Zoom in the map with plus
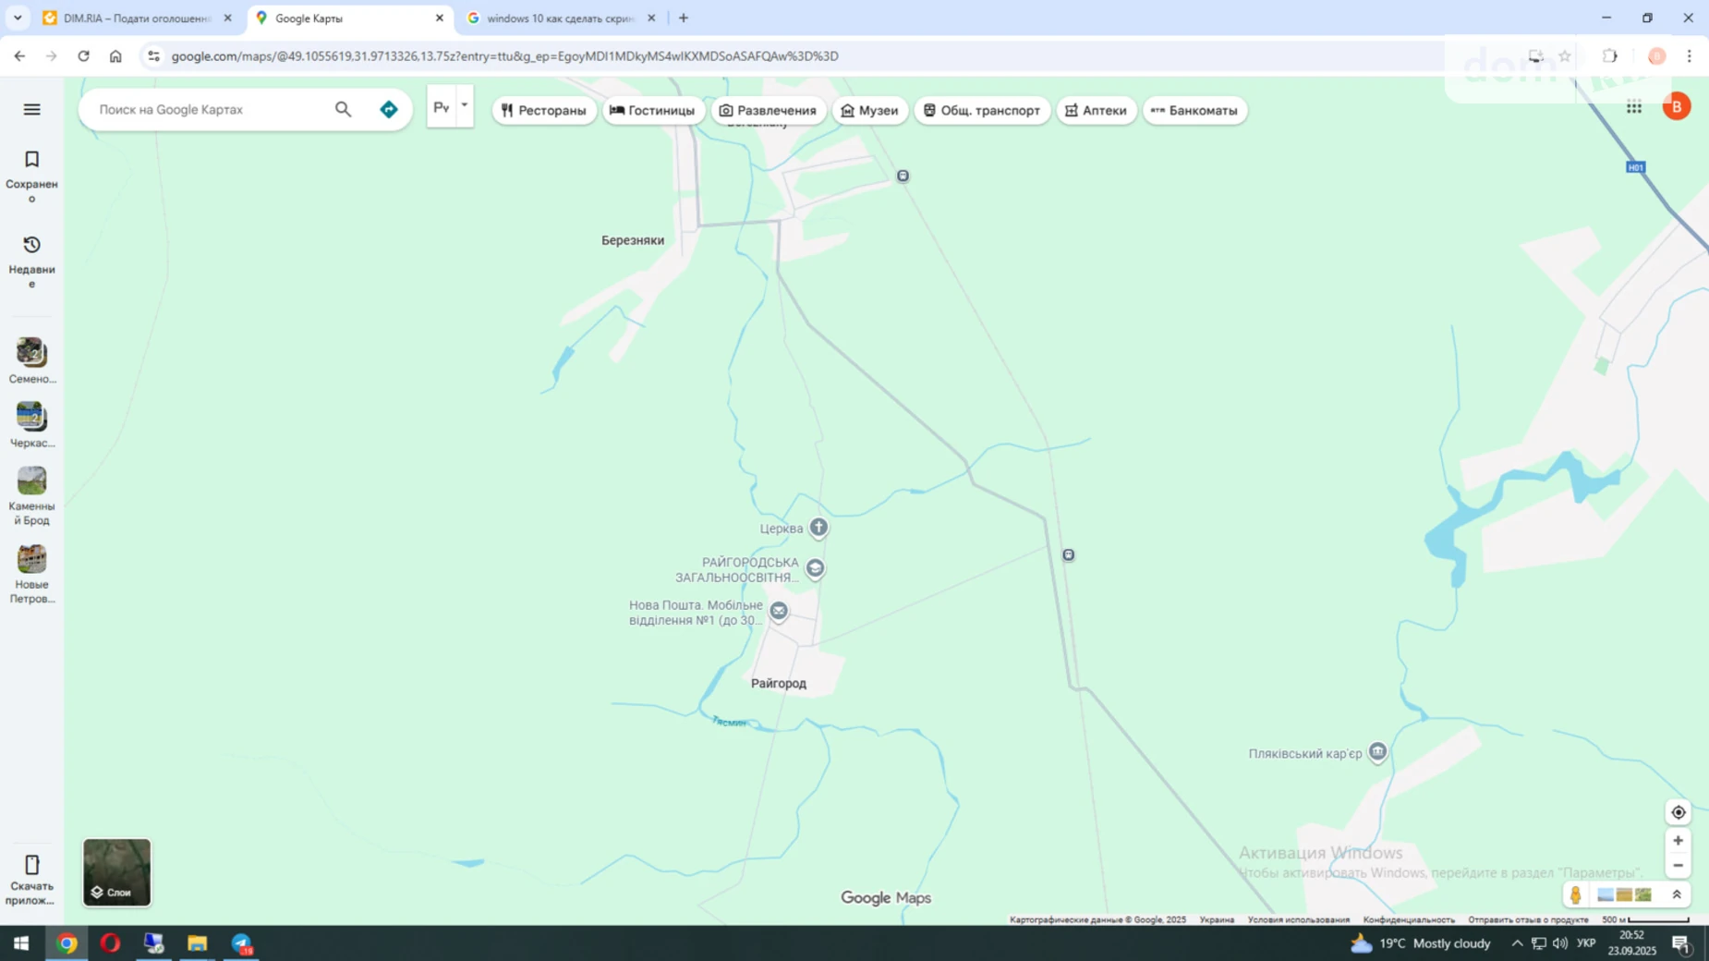 pyautogui.click(x=1678, y=841)
